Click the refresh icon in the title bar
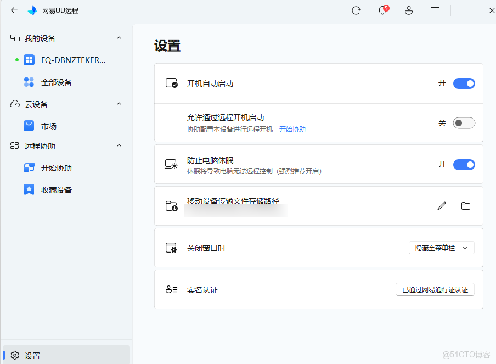Image resolution: width=496 pixels, height=364 pixels. click(x=356, y=10)
